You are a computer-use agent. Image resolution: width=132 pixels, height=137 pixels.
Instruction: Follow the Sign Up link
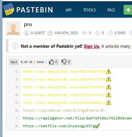point(92,46)
